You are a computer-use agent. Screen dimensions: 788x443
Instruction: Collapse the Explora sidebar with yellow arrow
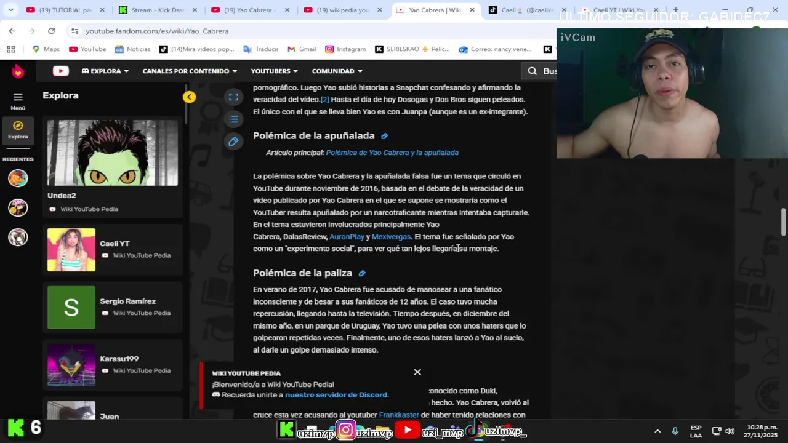tap(189, 97)
